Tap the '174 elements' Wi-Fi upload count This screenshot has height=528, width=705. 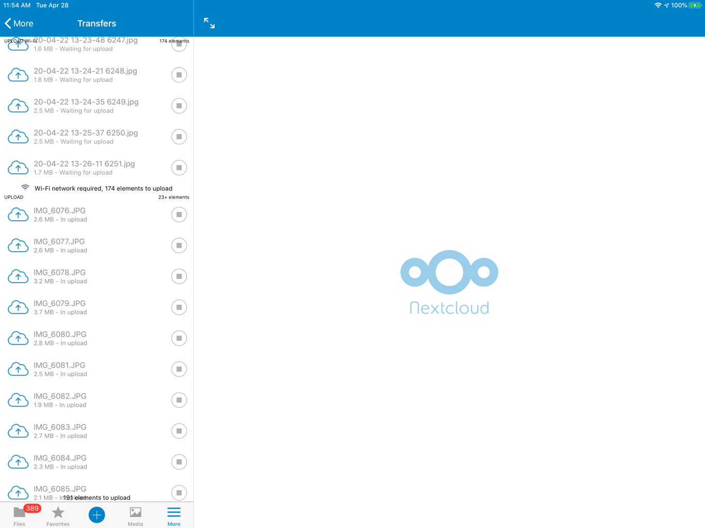pyautogui.click(x=174, y=41)
